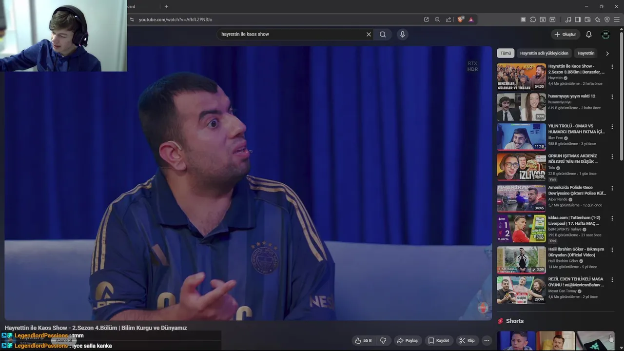Viewport: 624px width, 351px height.
Task: Open options for ORKUN IŞITMAK video
Action: 612,157
